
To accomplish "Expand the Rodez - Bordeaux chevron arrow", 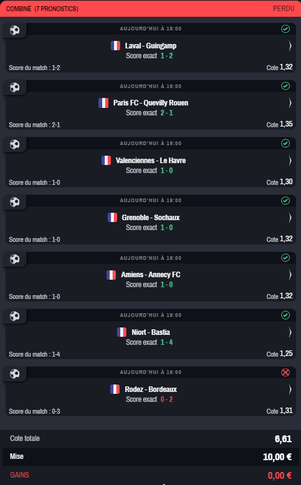I will coord(290,389).
